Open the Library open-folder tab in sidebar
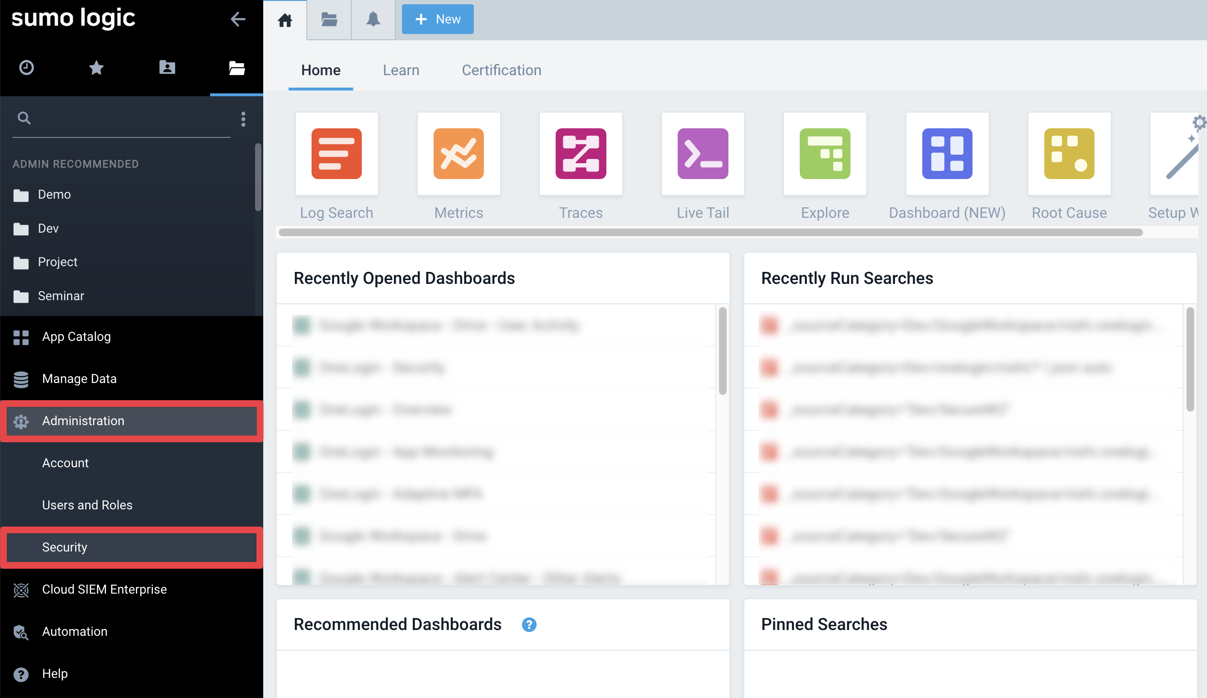 [x=236, y=68]
